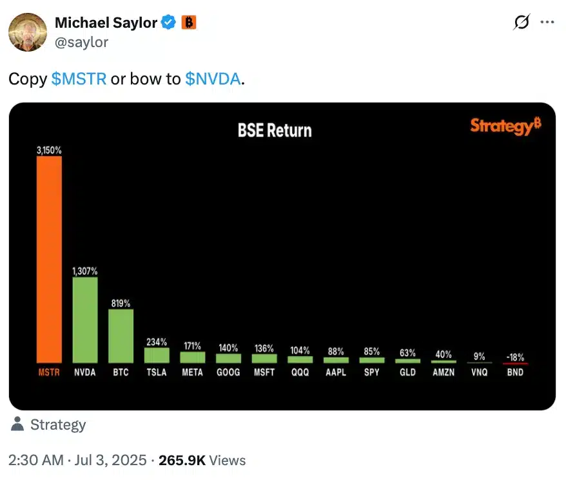Click the Michael Saylor display name
This screenshot has width=566, height=480.
(x=106, y=23)
